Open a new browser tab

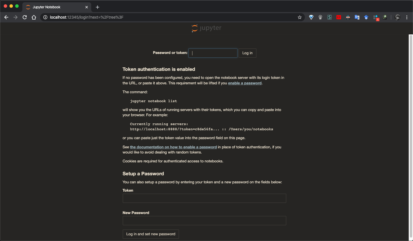pyautogui.click(x=98, y=7)
